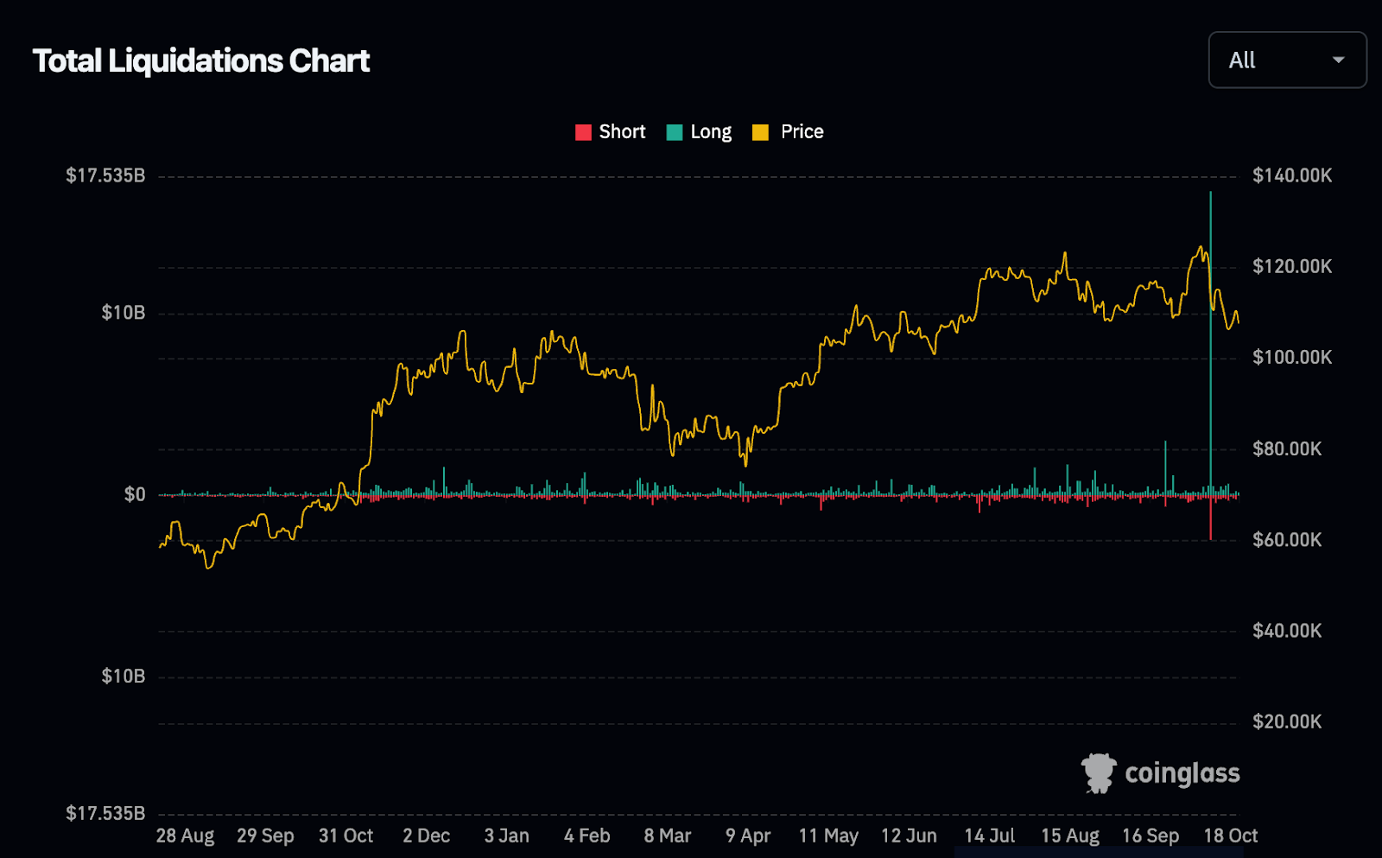This screenshot has height=858, width=1382.
Task: Click the teal Long legend square
Action: (x=675, y=132)
